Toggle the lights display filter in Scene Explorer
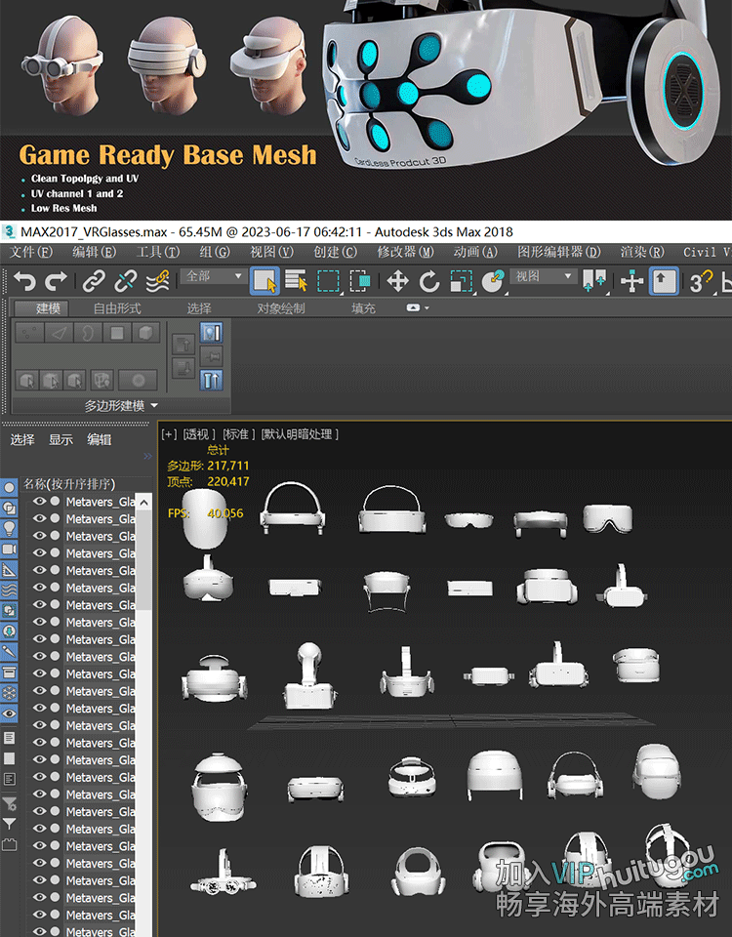This screenshot has height=937, width=732. pyautogui.click(x=9, y=528)
